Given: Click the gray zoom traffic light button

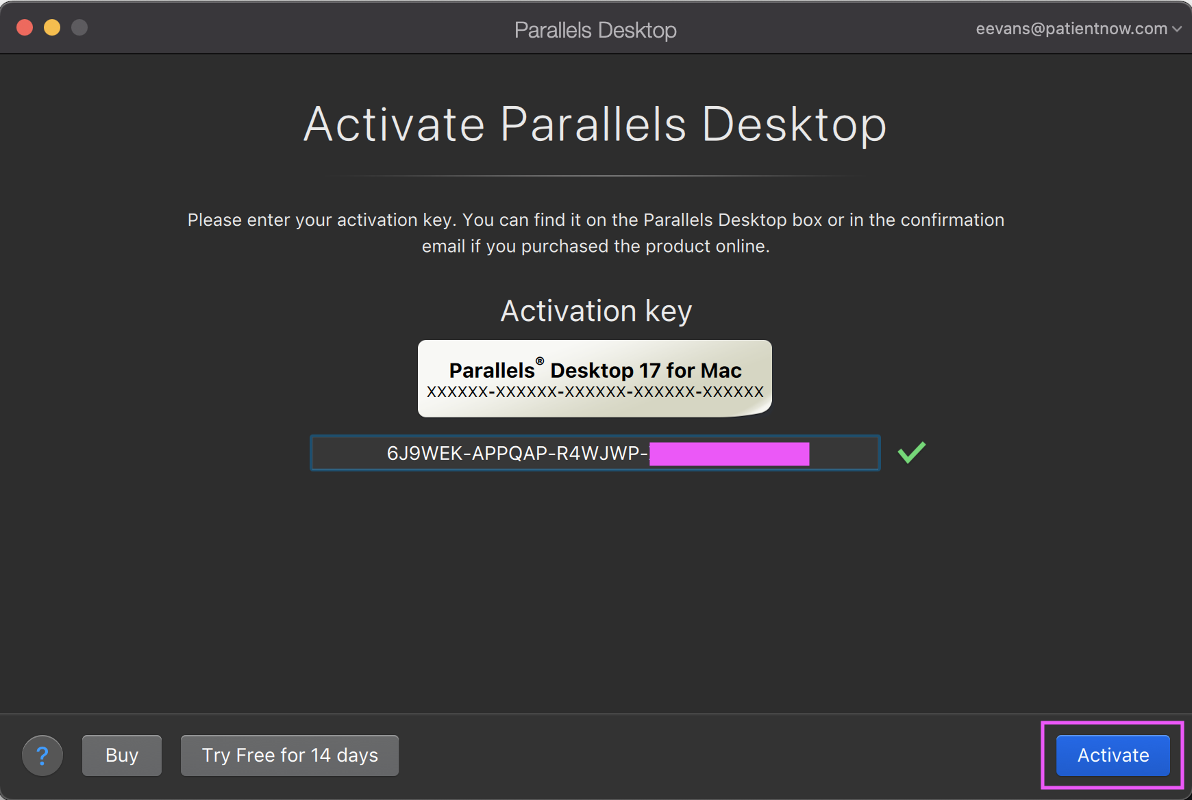Looking at the screenshot, I should 79,27.
